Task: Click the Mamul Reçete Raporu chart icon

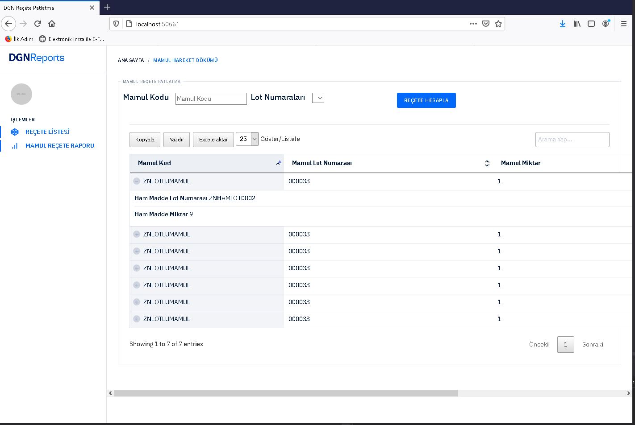Action: [15, 146]
